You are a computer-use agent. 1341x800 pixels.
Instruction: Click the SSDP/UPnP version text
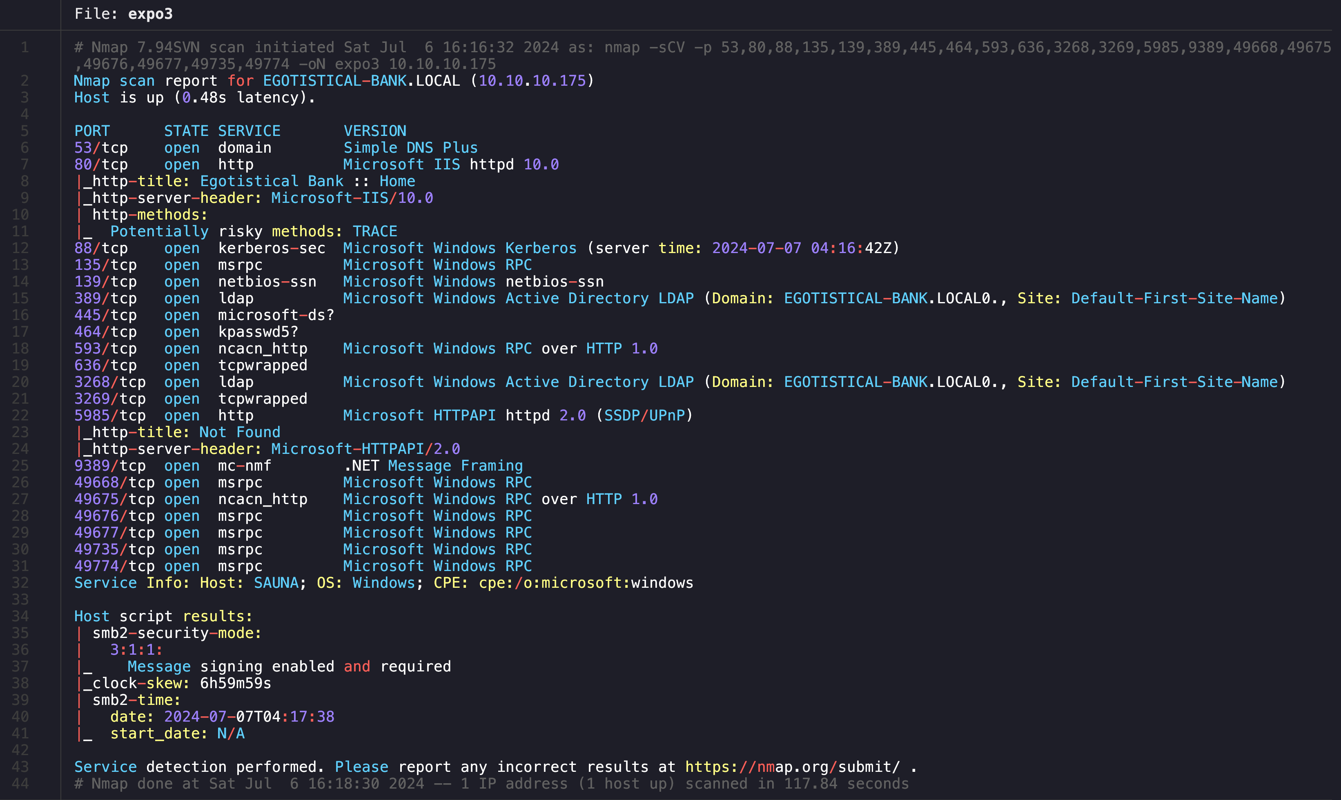tap(644, 415)
